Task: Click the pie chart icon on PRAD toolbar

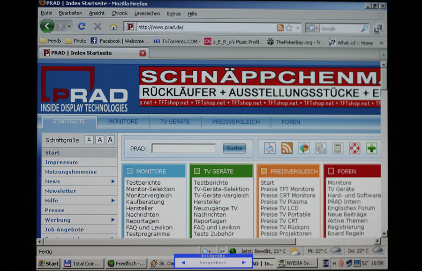Action: [304, 148]
